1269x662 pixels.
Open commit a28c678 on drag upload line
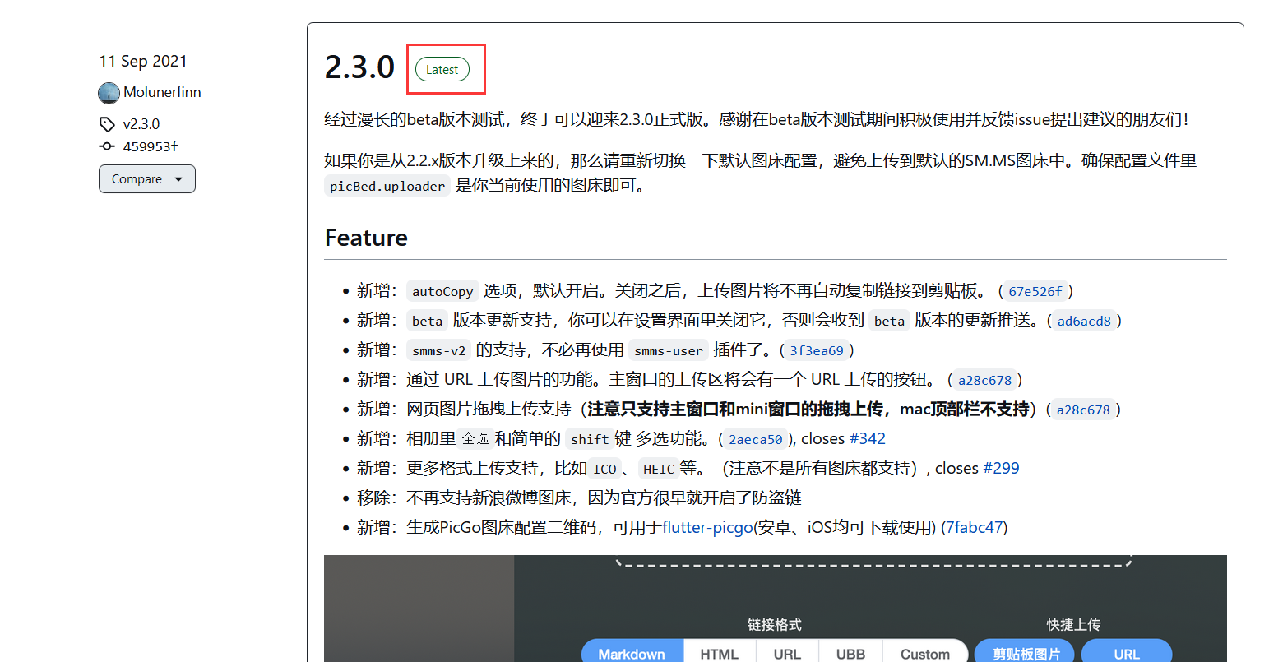click(1083, 410)
